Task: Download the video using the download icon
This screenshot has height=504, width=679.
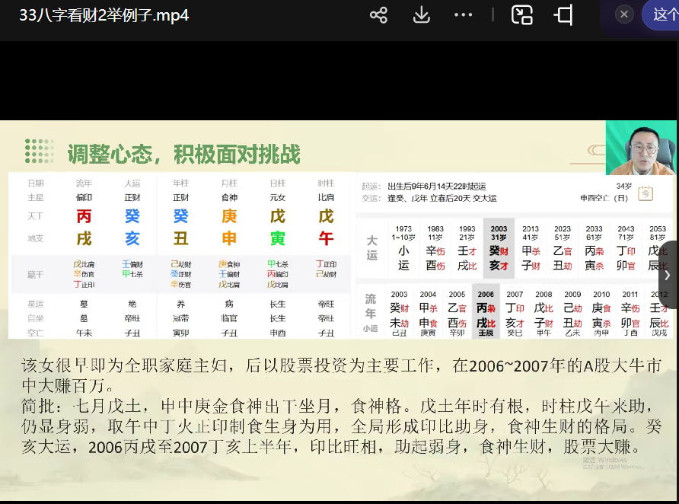Action: pyautogui.click(x=421, y=15)
